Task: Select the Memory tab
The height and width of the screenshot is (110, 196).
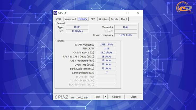Action: click(83, 19)
